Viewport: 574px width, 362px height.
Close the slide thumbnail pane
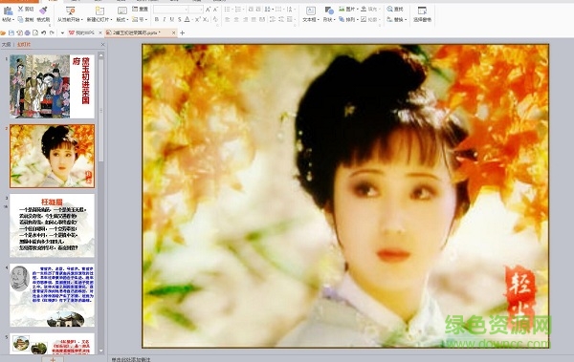[x=103, y=44]
